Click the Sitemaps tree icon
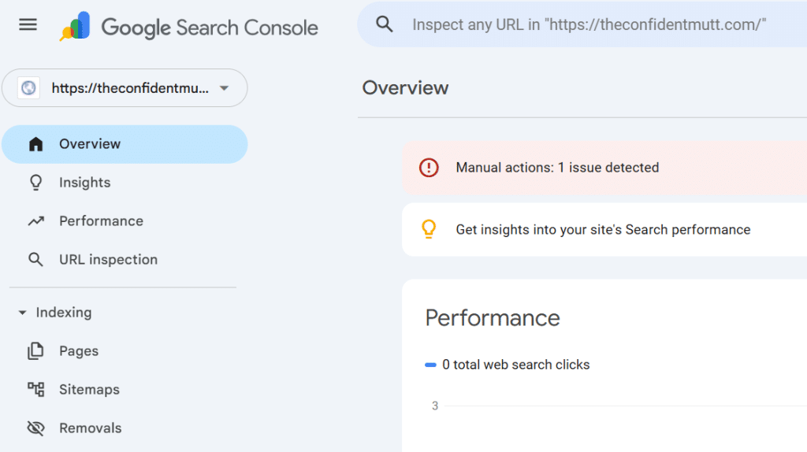 [x=35, y=389]
